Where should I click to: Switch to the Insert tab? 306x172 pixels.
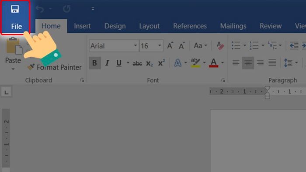click(x=82, y=26)
